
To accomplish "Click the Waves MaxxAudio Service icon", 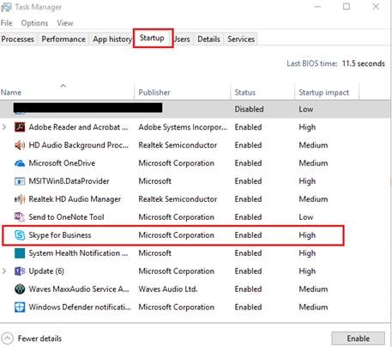I will tap(20, 289).
